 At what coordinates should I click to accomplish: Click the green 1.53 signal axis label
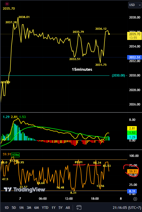pyautogui.click(x=132, y=133)
